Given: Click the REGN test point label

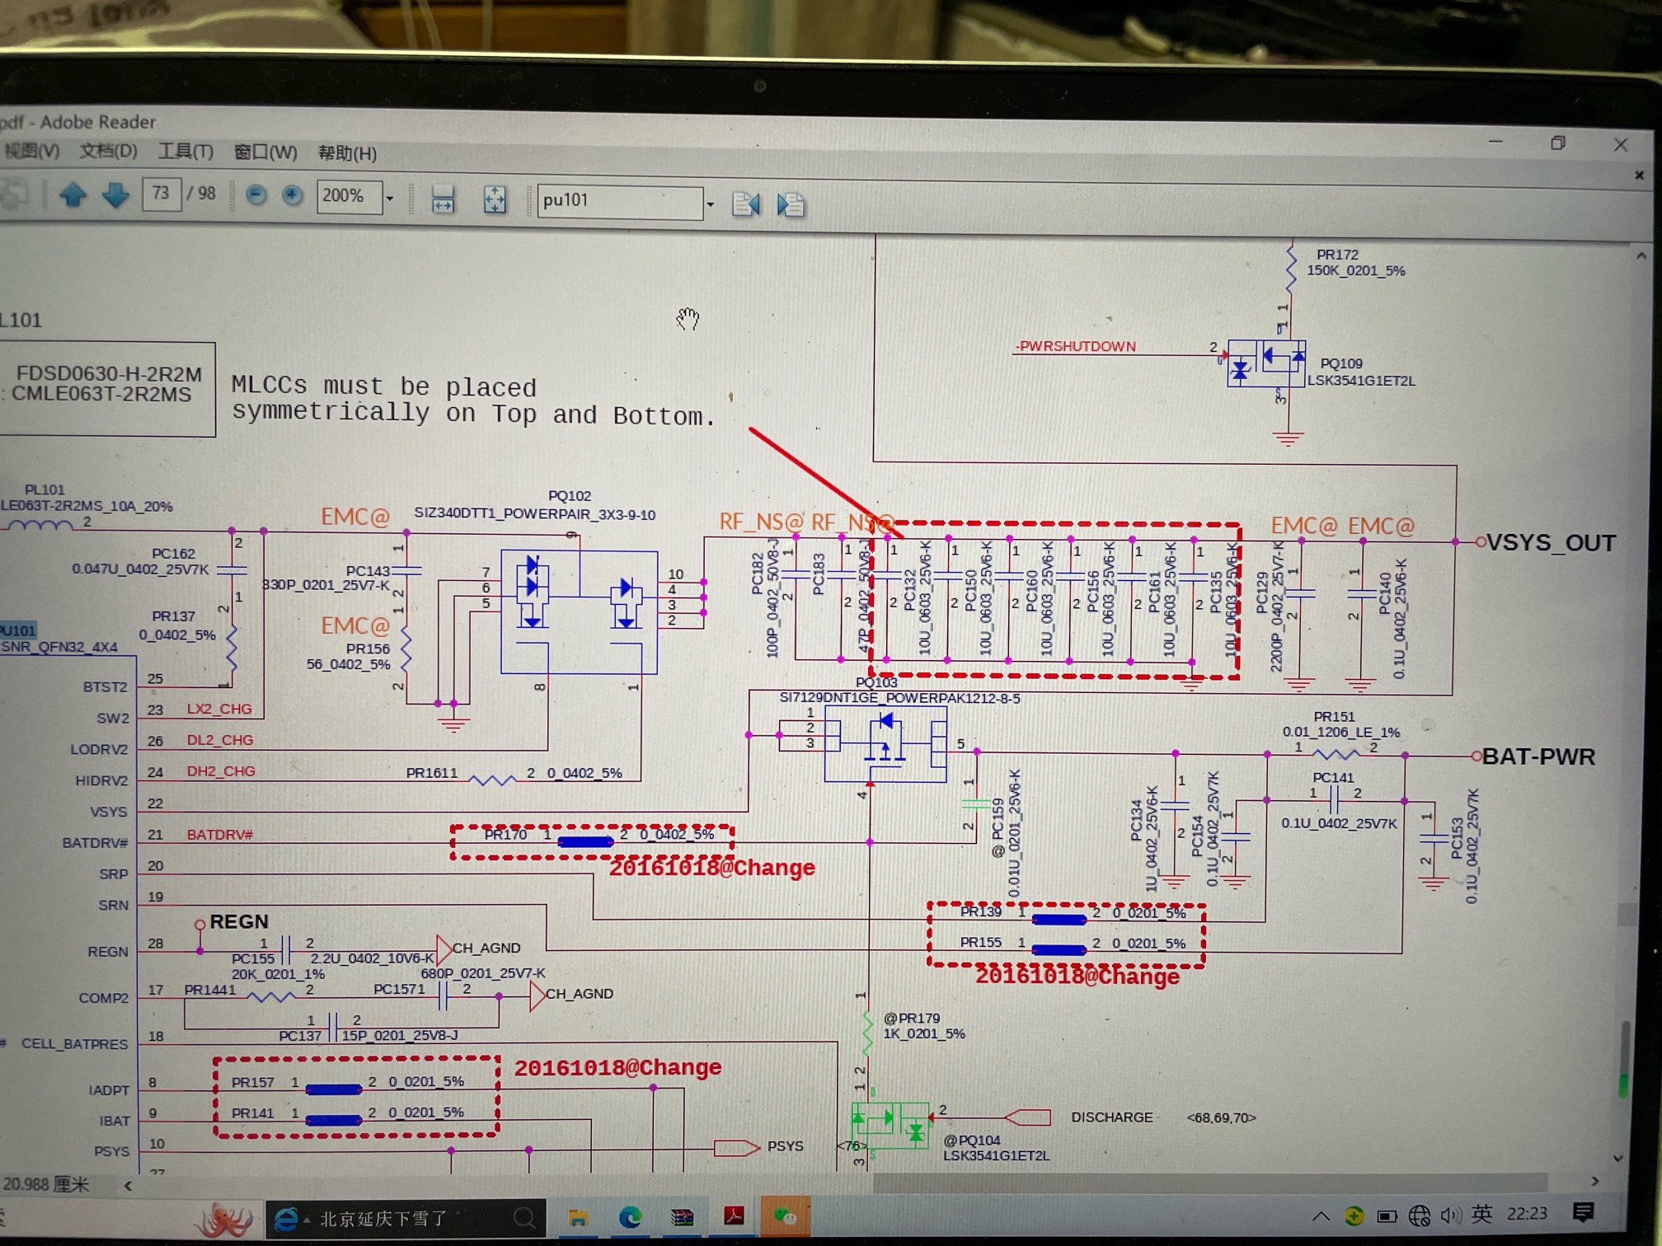Looking at the screenshot, I should (239, 921).
